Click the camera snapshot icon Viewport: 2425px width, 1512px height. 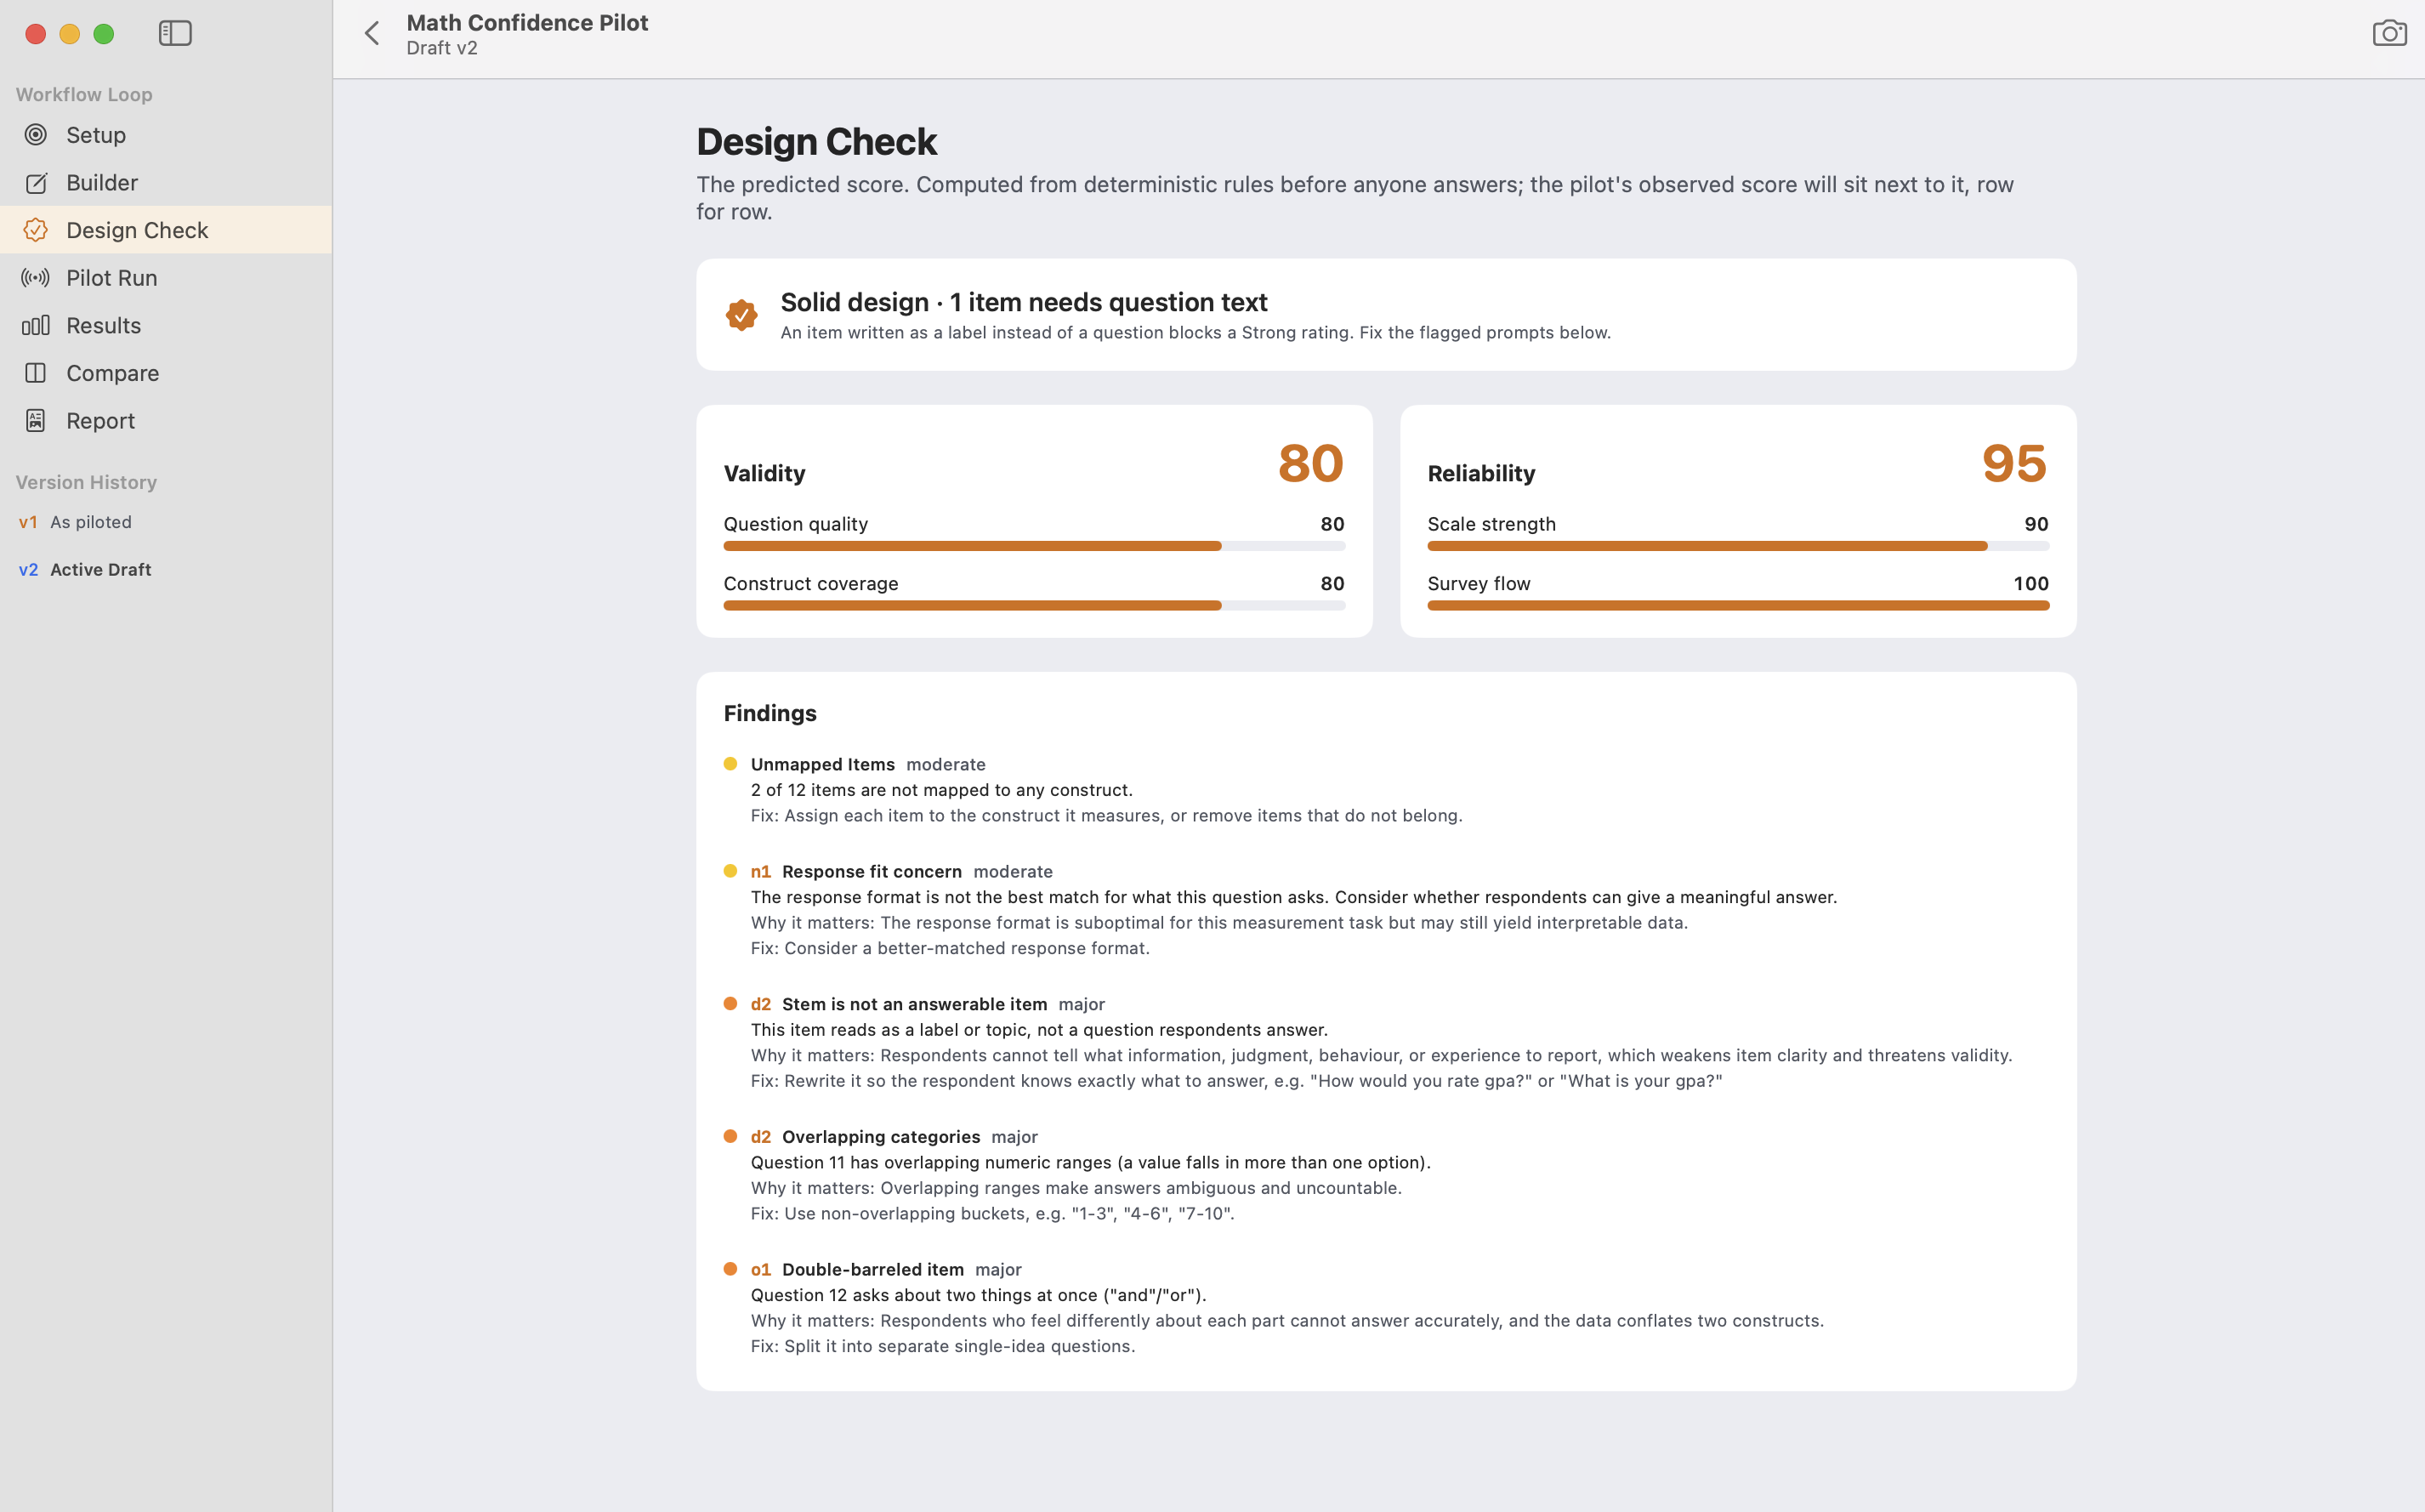point(2389,33)
